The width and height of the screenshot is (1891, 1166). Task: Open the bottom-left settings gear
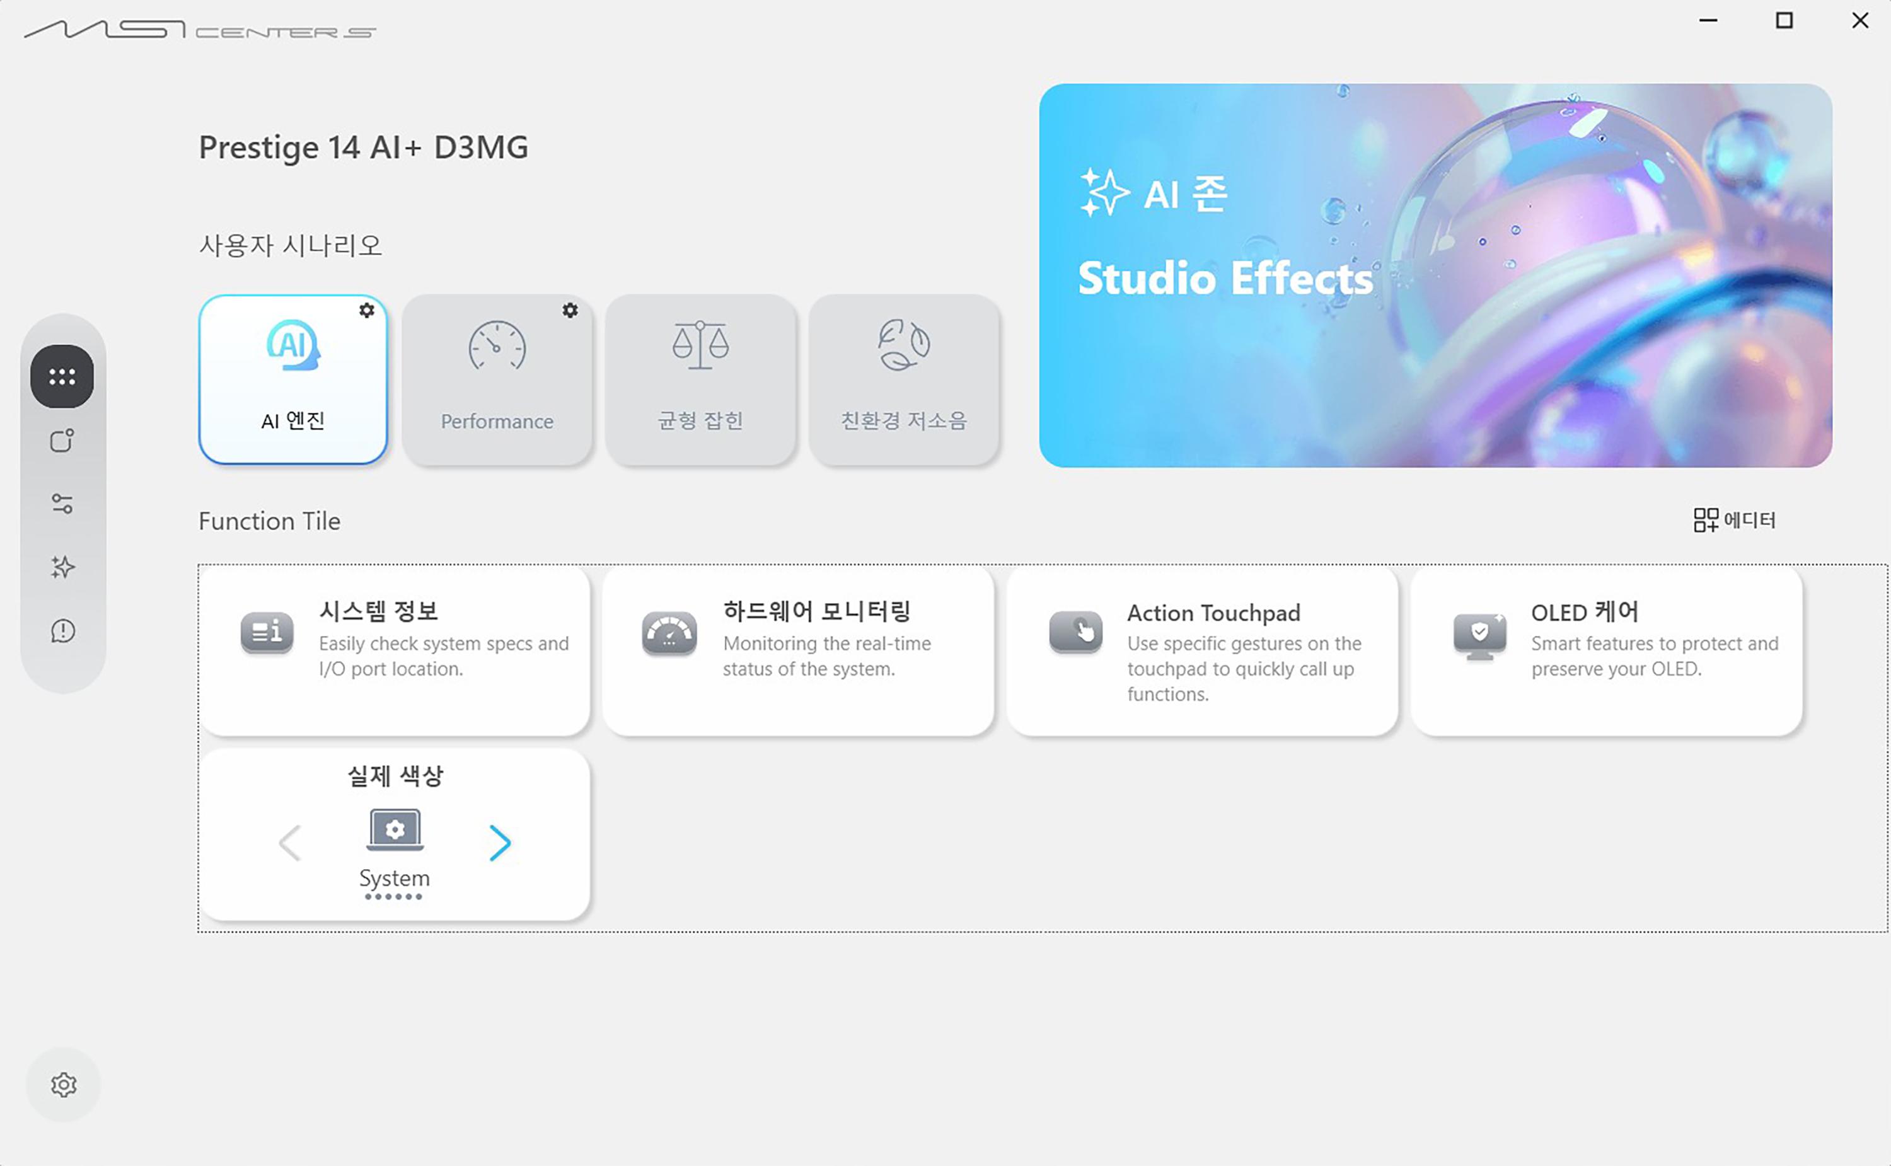(63, 1084)
